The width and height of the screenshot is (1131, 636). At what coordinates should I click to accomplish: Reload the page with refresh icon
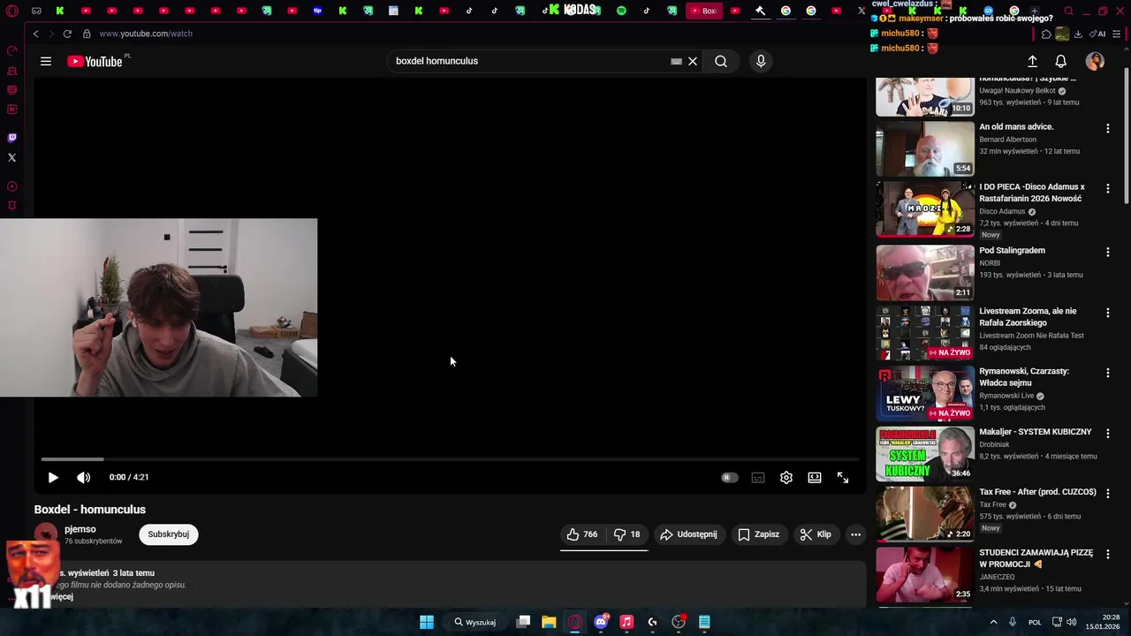pyautogui.click(x=67, y=34)
